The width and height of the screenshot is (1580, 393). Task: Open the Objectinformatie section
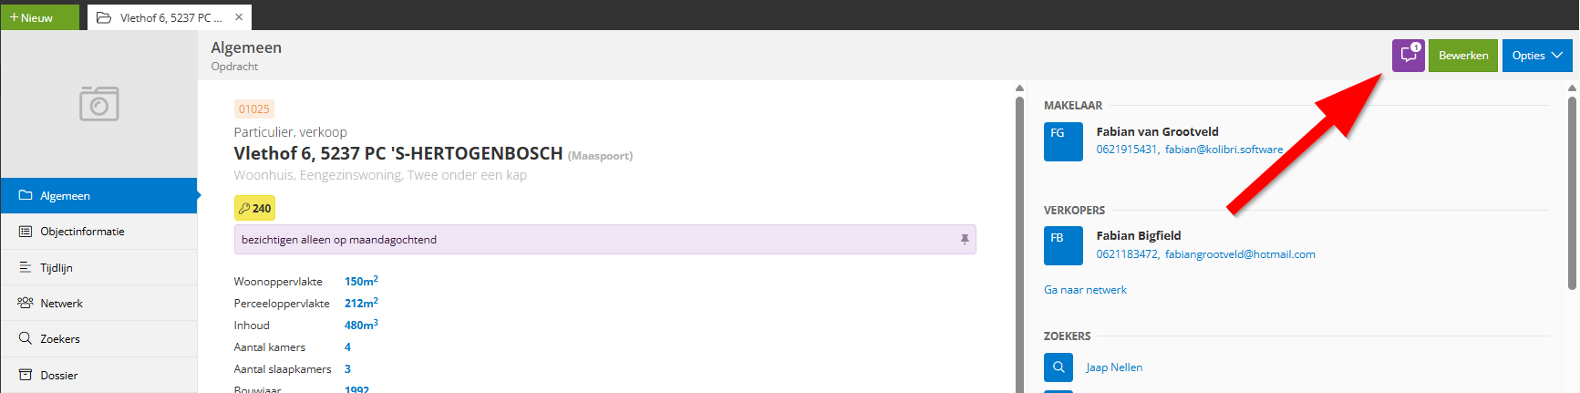pos(82,232)
